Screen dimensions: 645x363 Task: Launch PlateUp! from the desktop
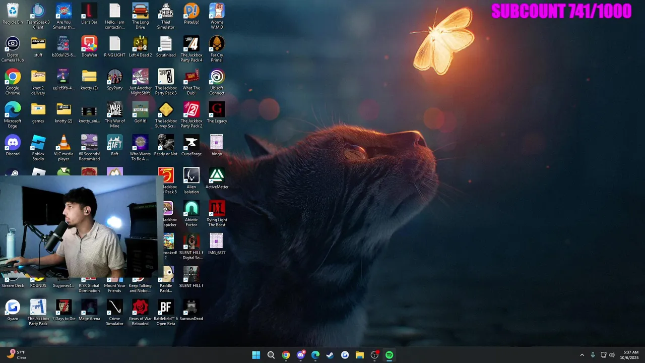[x=191, y=14]
